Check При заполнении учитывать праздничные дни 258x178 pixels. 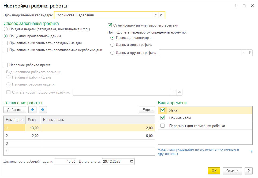pyautogui.click(x=6, y=43)
